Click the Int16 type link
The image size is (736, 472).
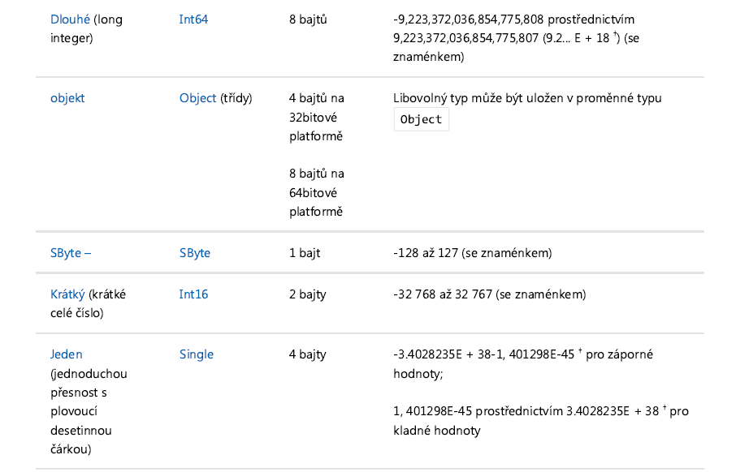point(193,294)
